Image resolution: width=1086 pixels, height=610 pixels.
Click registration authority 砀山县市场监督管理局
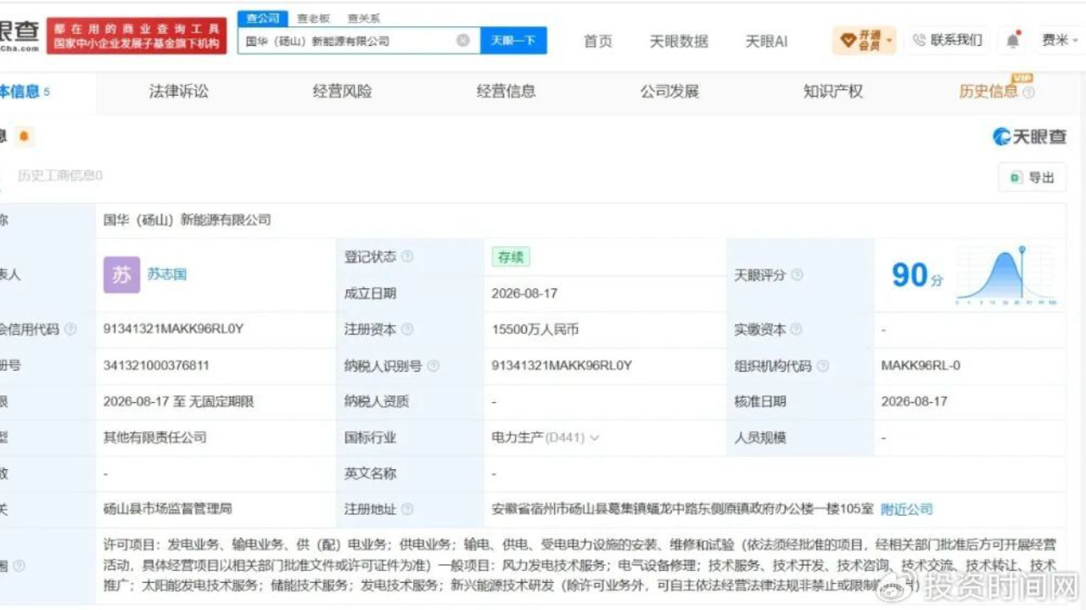[x=167, y=509]
